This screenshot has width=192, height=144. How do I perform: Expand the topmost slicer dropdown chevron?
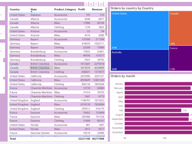pos(1,15)
